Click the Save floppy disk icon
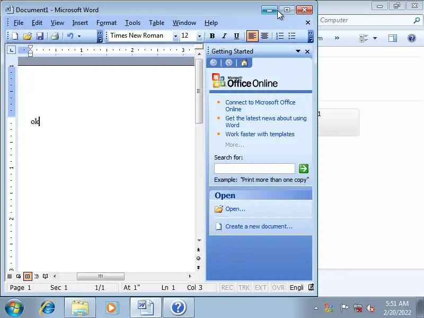This screenshot has height=318, width=424. 40,36
